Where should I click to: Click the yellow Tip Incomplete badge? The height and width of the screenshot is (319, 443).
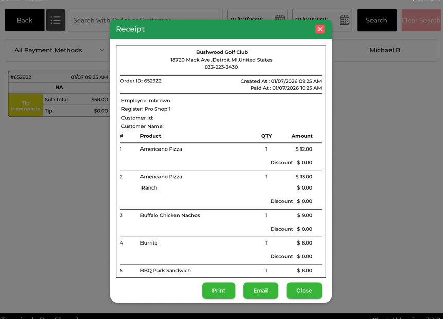[x=25, y=106]
